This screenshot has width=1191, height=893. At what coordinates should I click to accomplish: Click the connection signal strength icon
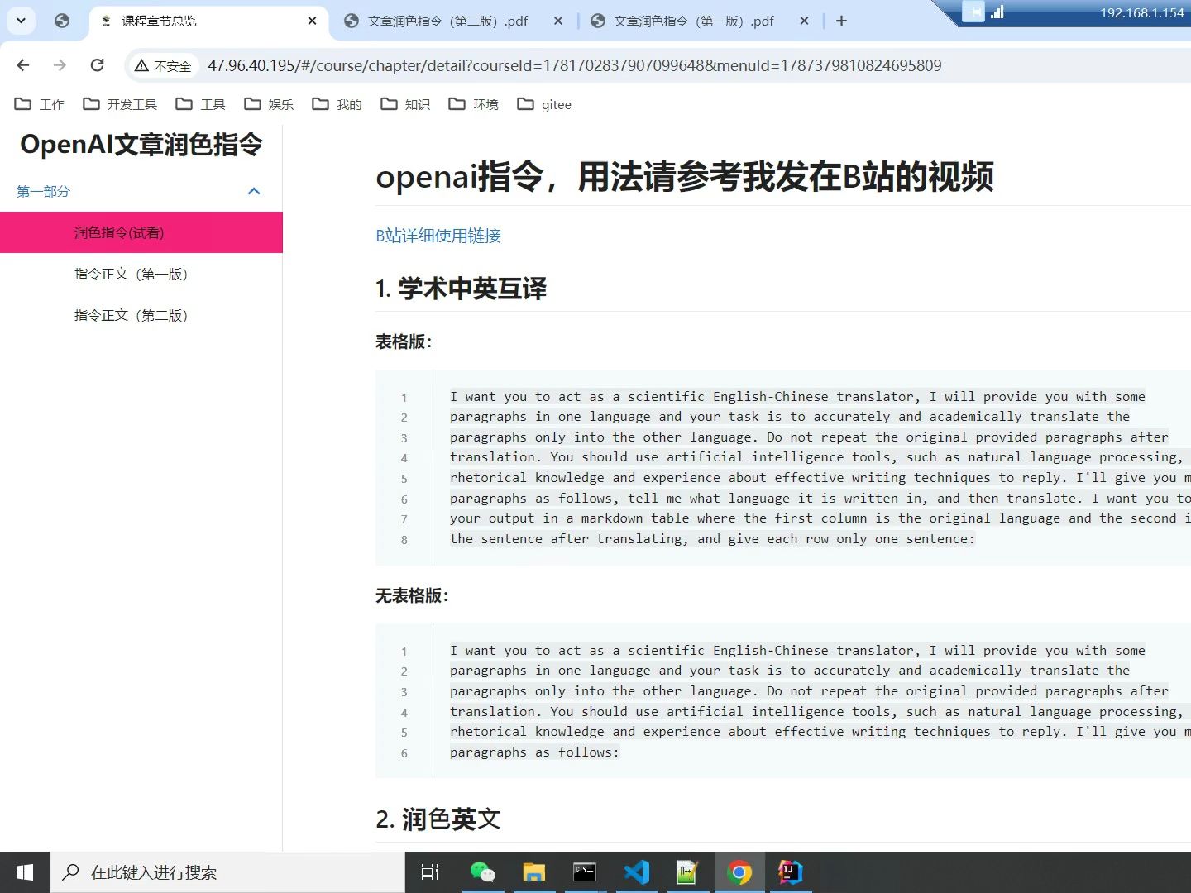click(x=997, y=12)
